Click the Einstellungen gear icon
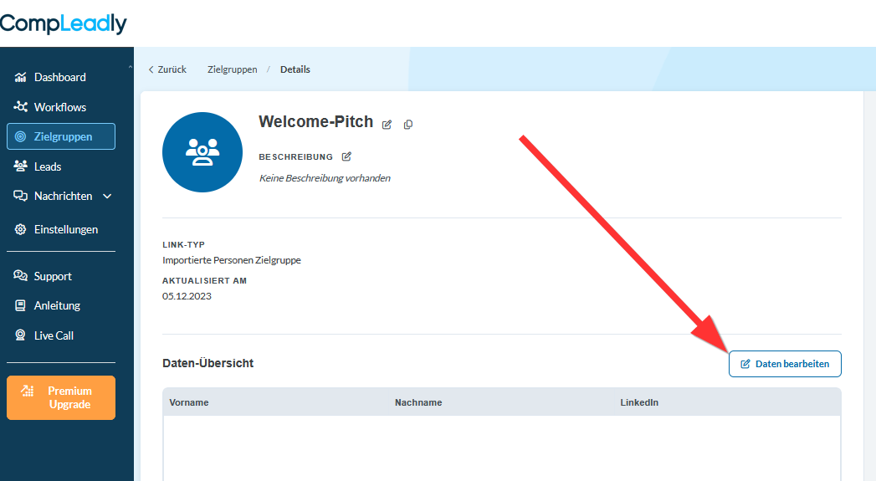The image size is (876, 481). pos(21,229)
